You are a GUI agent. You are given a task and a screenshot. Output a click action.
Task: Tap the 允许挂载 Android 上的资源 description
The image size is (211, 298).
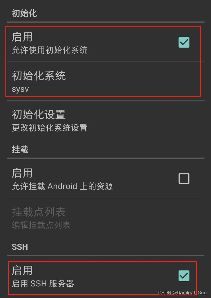point(62,186)
